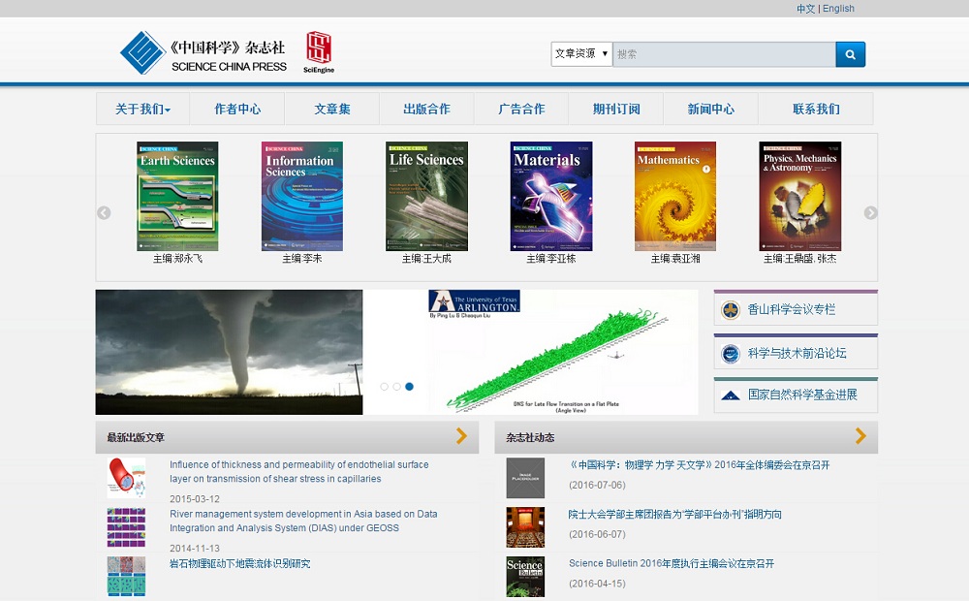Click 杂志社动态 section title

(530, 438)
